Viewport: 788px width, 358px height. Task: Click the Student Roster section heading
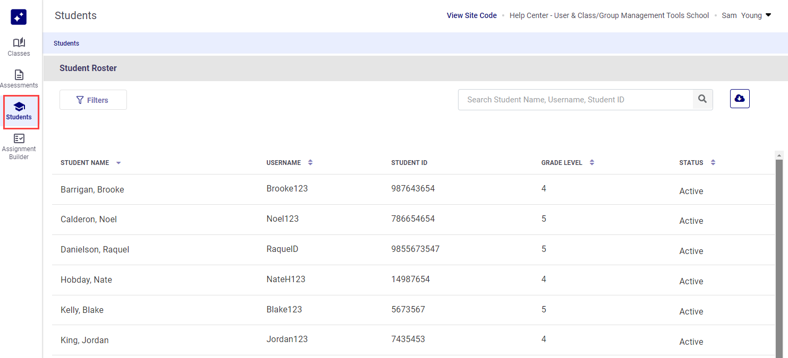(88, 68)
